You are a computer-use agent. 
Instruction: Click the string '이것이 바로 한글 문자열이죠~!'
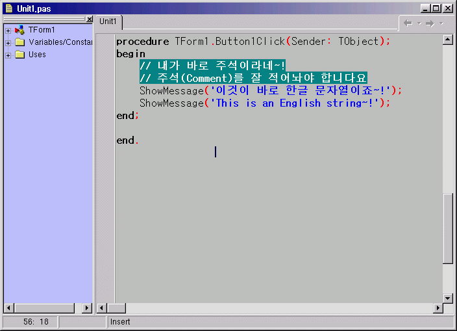coord(300,90)
